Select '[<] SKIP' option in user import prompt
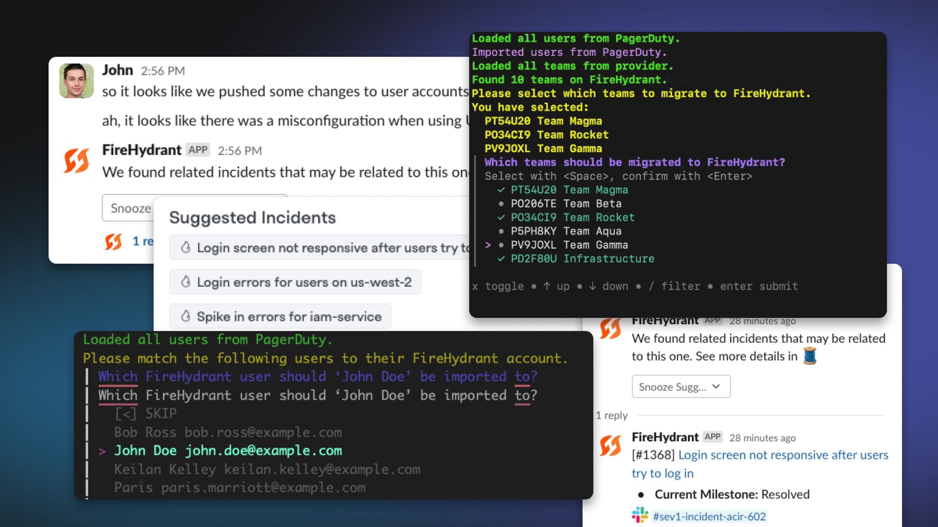Viewport: 938px width, 527px height. pos(145,413)
